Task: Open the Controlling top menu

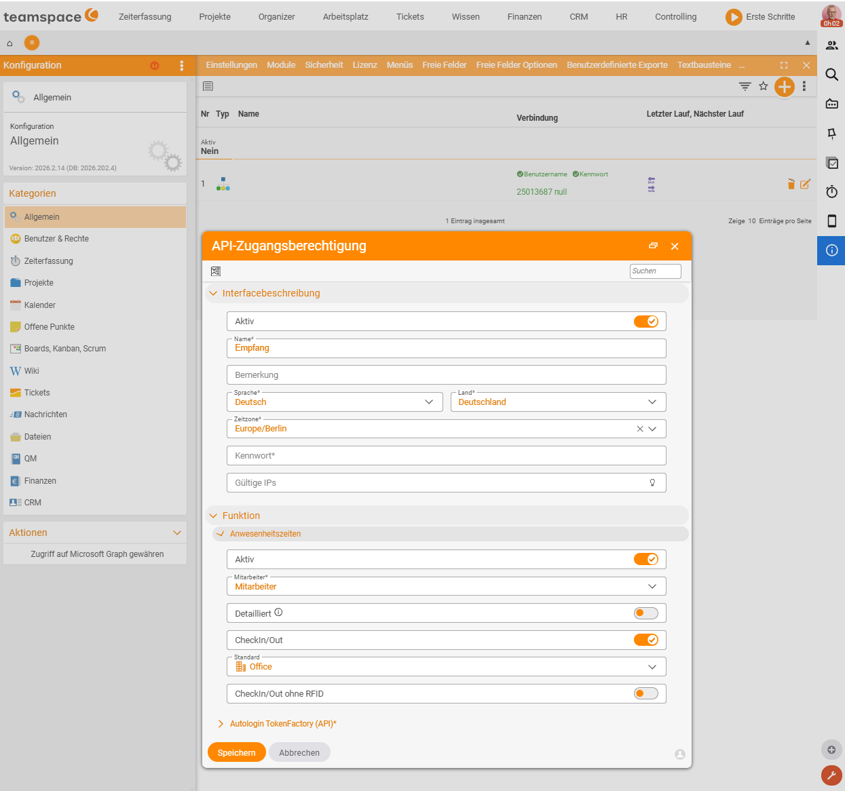Action: coord(676,16)
